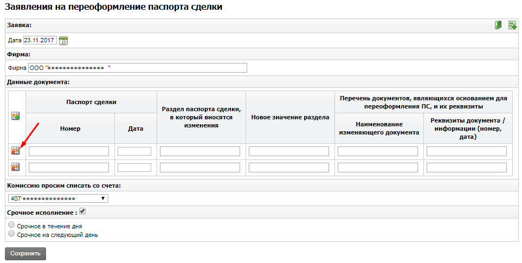Image resolution: width=522 pixels, height=263 pixels.
Task: Toggle the Срочное исполнение checkbox
Action: (x=82, y=211)
